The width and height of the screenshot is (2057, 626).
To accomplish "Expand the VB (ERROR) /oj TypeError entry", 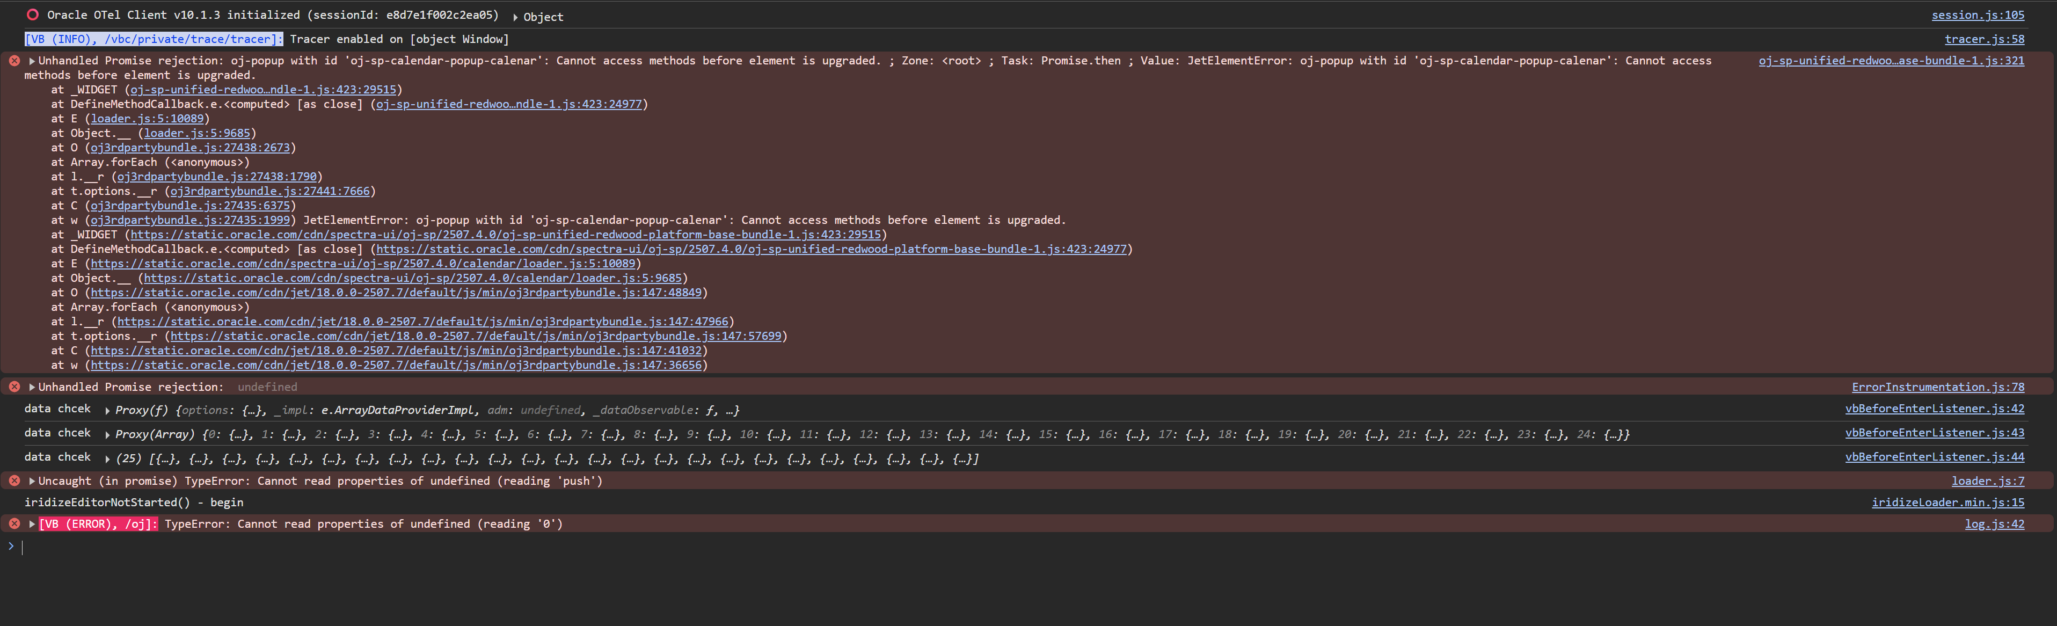I will pyautogui.click(x=32, y=524).
